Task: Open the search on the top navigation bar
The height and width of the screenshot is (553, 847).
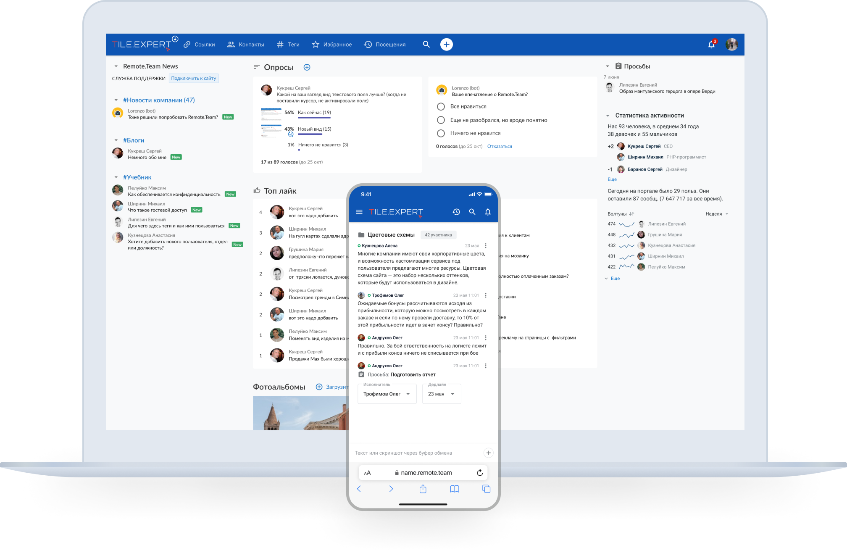Action: (x=426, y=44)
